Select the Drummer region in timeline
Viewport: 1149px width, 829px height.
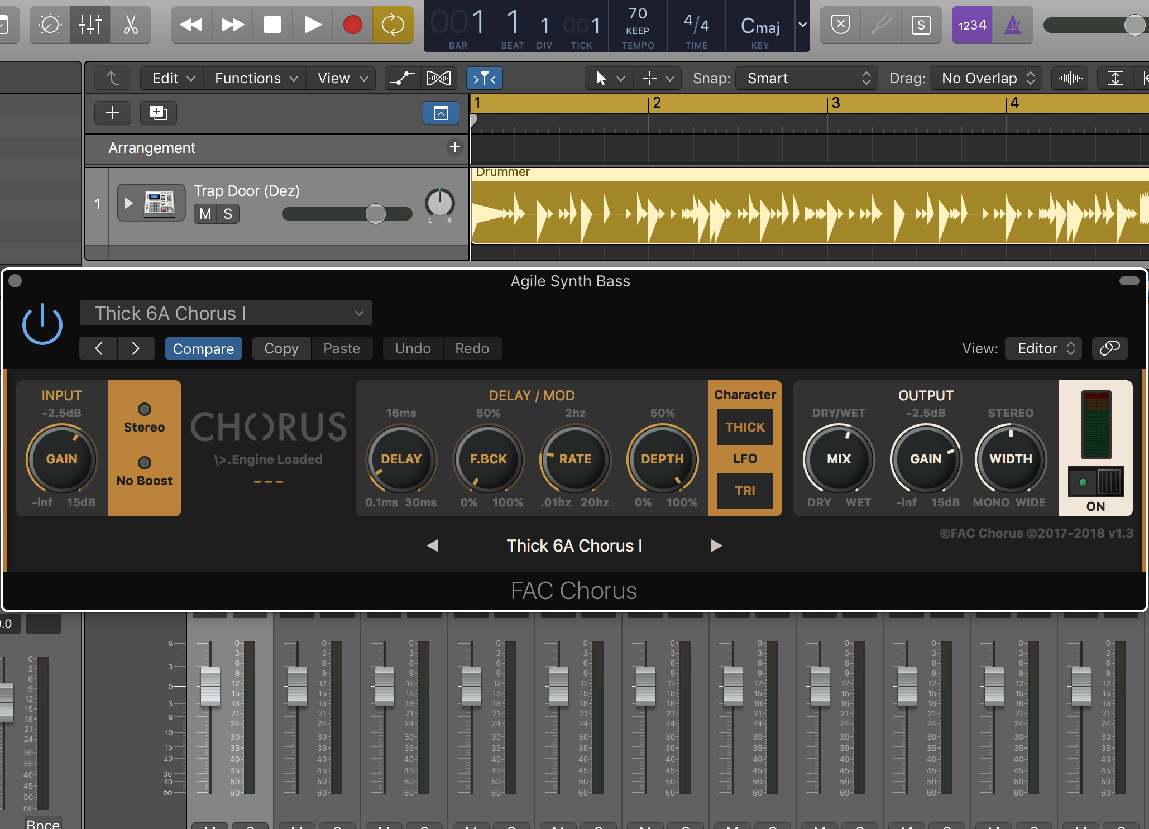810,205
